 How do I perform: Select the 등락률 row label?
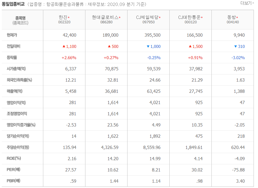click(x=12, y=58)
